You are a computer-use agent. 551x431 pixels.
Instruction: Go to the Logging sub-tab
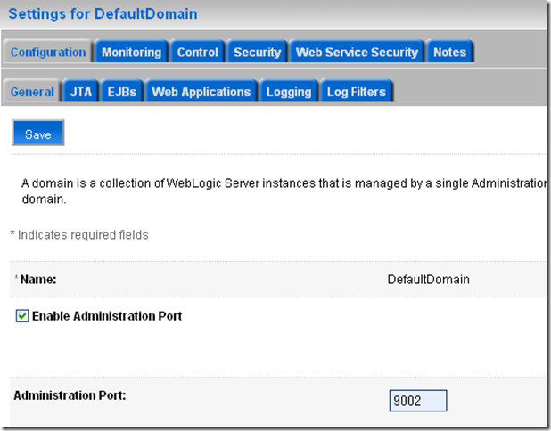point(288,92)
